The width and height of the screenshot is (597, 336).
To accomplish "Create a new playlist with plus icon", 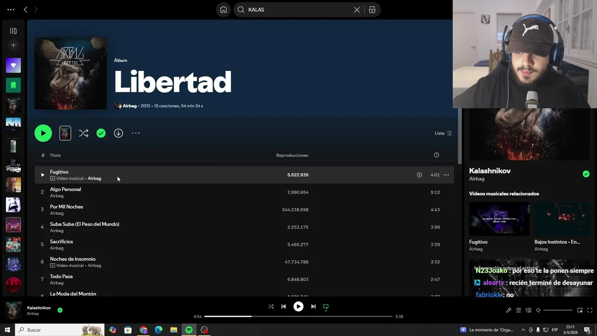I will (x=13, y=45).
